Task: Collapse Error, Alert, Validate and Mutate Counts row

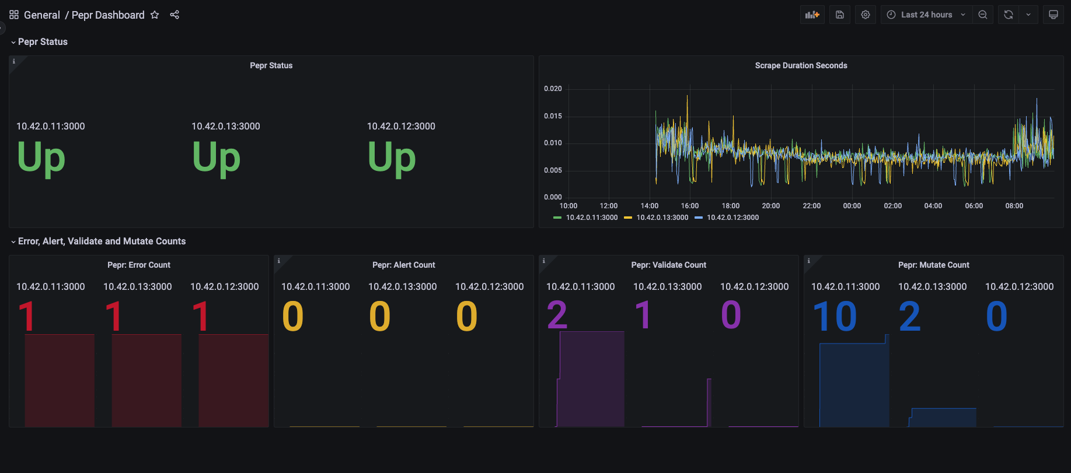Action: pyautogui.click(x=102, y=241)
